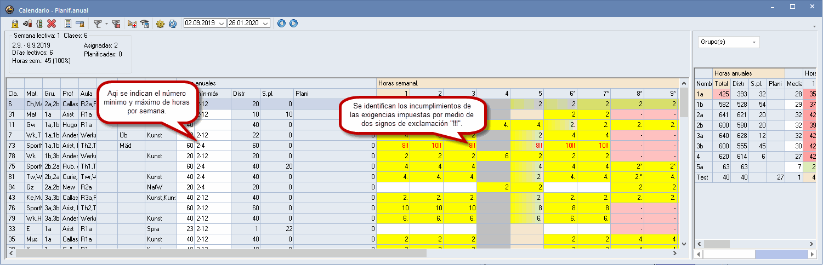Click the blue refresh icon
The image size is (823, 265).
(172, 24)
